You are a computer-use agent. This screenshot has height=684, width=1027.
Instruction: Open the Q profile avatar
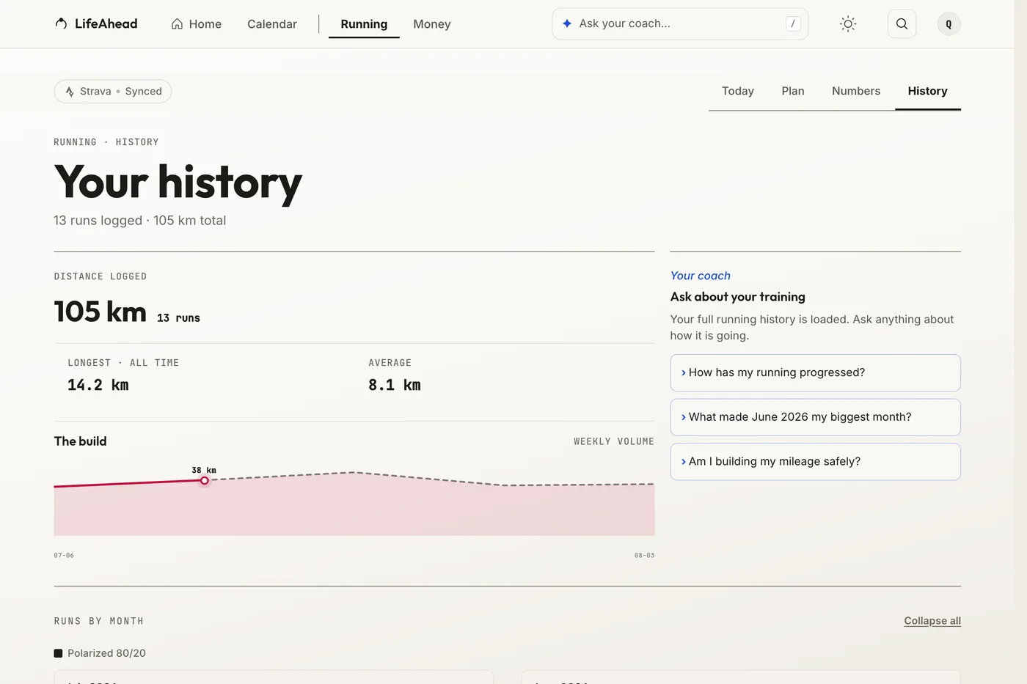click(949, 24)
